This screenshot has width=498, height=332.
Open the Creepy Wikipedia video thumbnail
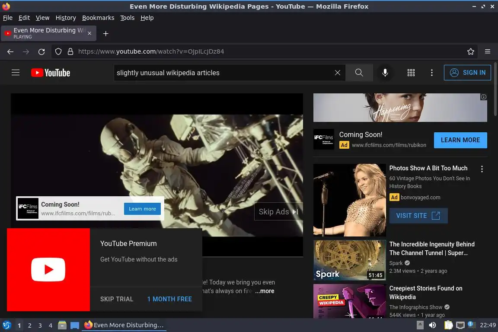point(349,301)
